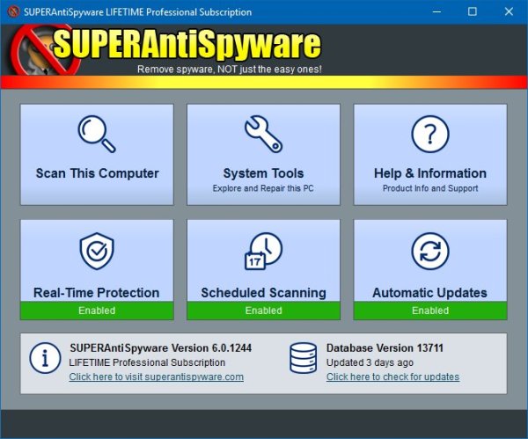Maximize the SUPERAntiSpyware window
The image size is (528, 439).
(473, 12)
